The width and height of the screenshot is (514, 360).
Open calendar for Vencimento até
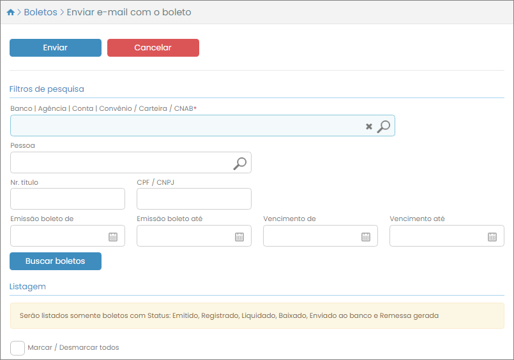[x=492, y=236]
